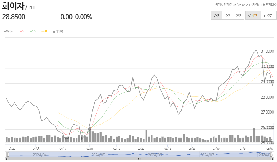Click the tallest volume bar near 05/01
This screenshot has height=162, width=277.
click(x=90, y=135)
